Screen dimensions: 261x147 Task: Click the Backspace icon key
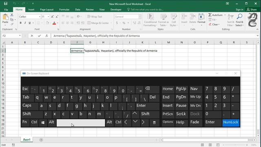[x=152, y=89]
